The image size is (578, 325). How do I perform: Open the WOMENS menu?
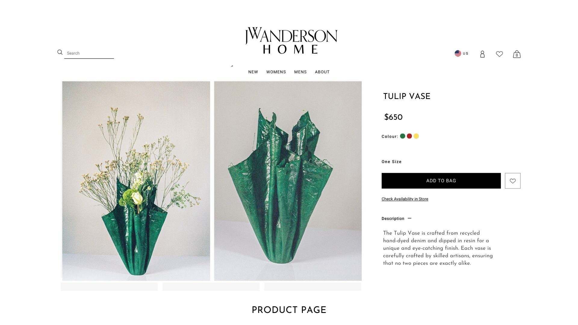tap(276, 72)
